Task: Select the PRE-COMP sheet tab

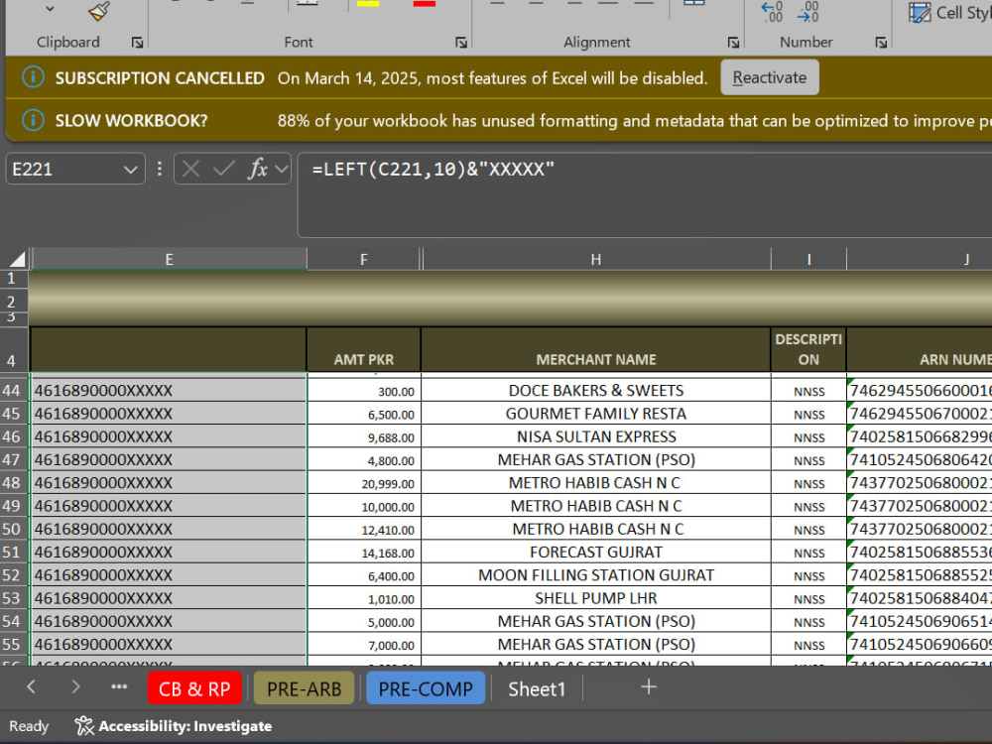Action: 426,688
